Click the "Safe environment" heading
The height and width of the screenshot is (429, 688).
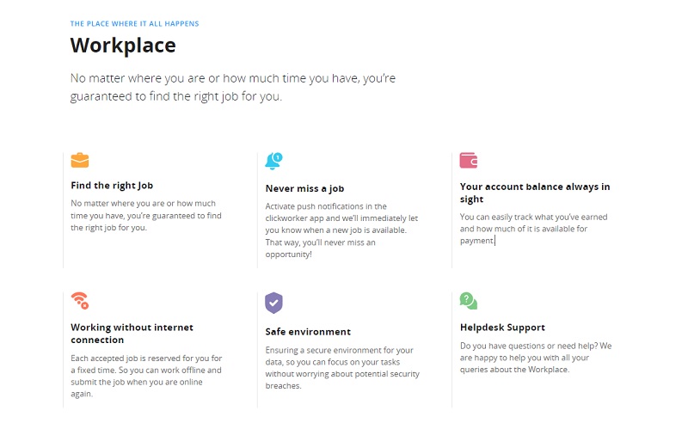pyautogui.click(x=308, y=331)
